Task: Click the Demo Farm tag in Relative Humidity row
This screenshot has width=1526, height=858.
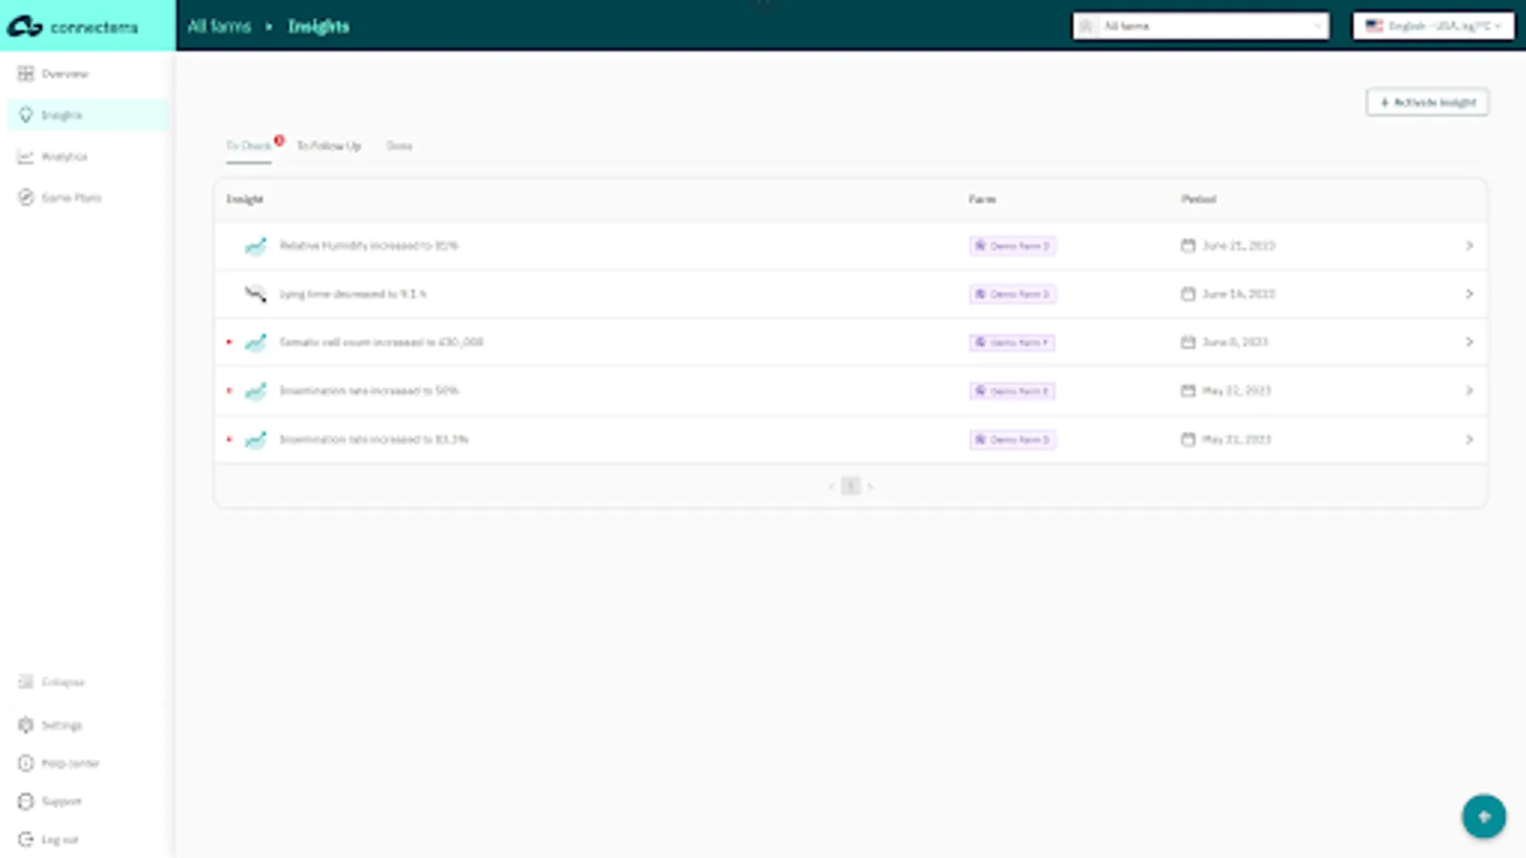Action: coord(1013,246)
